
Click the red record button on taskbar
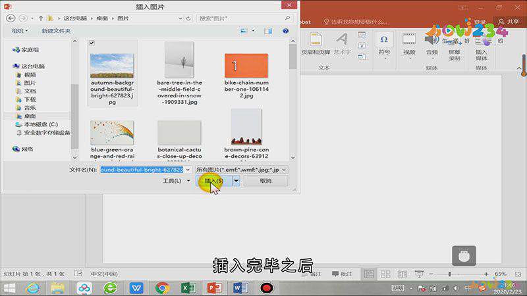(267, 288)
